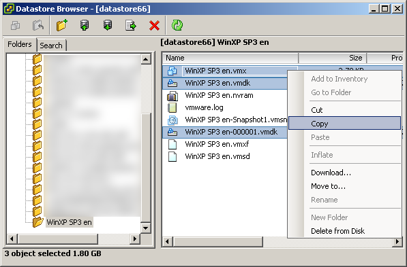Click the status text '3 object selected 1.80 GB'

point(52,253)
